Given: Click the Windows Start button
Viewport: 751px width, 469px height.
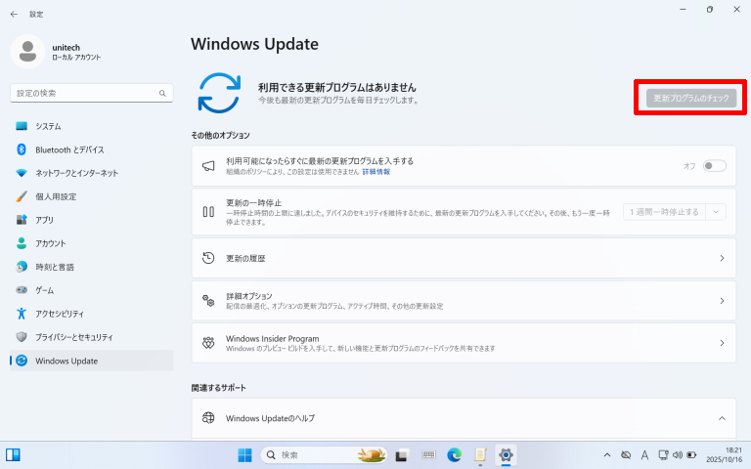Looking at the screenshot, I should [243, 455].
